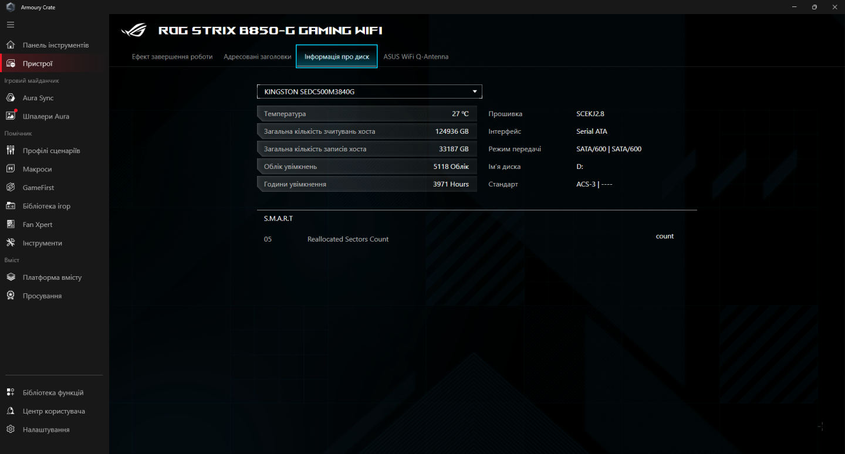Maximize the Armoury Crate window

coord(814,7)
